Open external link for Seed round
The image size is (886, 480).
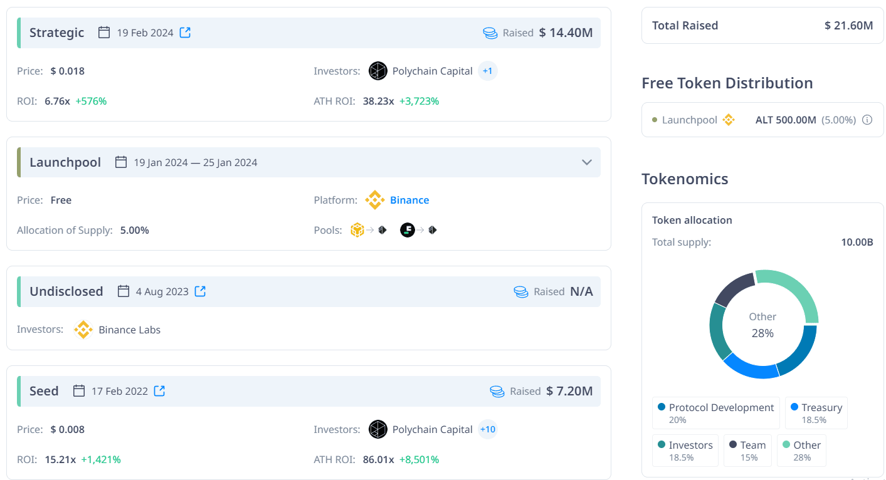pos(160,391)
